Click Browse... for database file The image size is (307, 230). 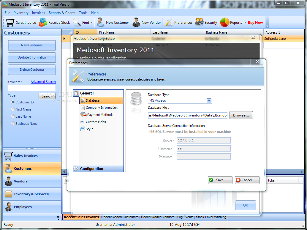(241, 115)
